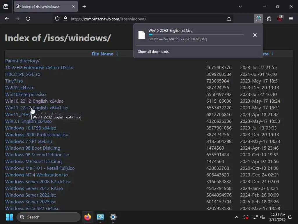298x224 pixels.
Task: Open a new tab
Action: pos(84,7)
